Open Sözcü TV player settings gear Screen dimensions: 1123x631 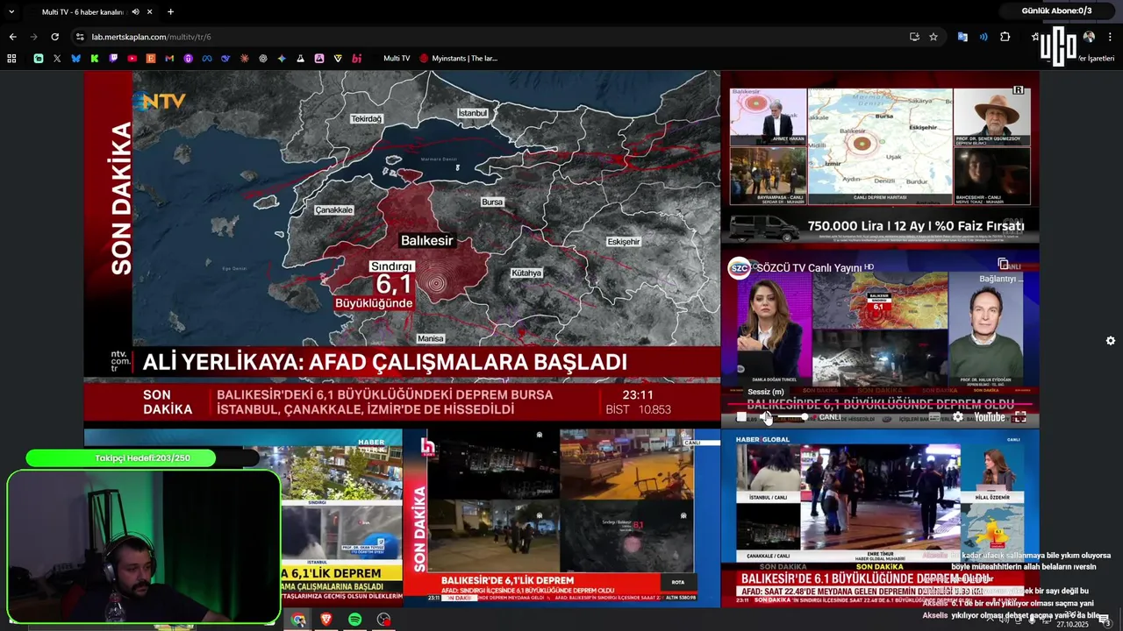(x=958, y=417)
